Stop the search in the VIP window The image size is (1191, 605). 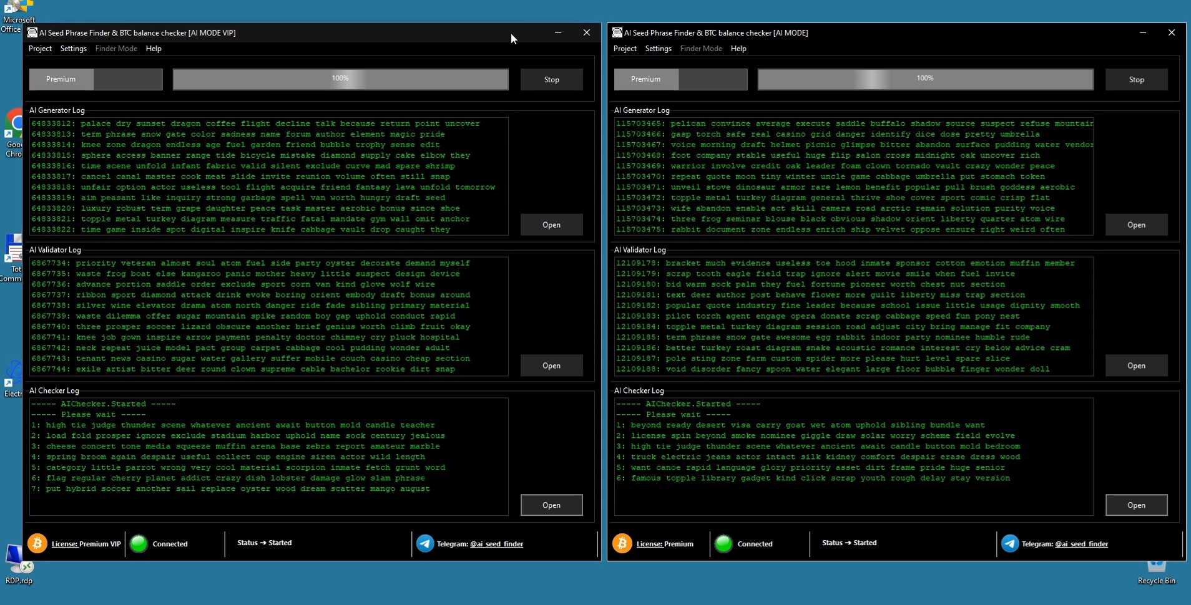click(552, 79)
